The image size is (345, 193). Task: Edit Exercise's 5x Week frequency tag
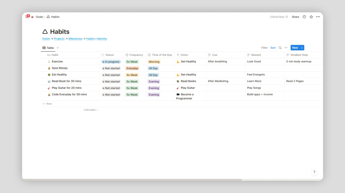(x=132, y=62)
